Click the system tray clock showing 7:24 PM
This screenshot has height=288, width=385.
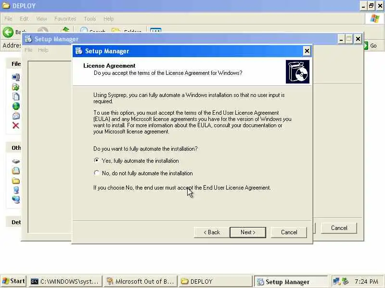(366, 281)
